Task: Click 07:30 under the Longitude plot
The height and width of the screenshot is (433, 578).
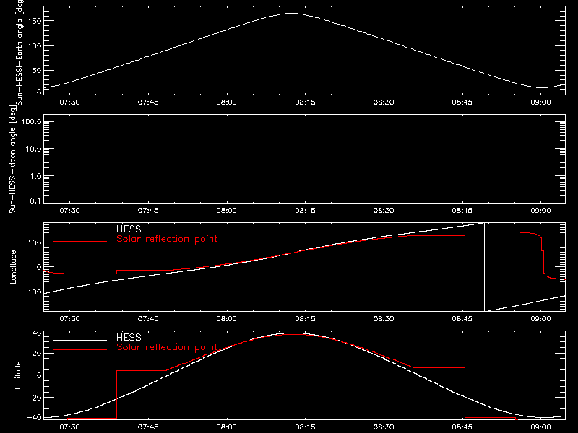Action: pos(69,318)
